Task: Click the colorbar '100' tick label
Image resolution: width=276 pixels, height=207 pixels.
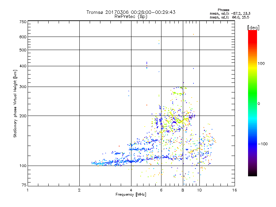Action: coord(261,63)
